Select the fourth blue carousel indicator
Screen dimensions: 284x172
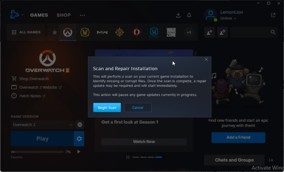pos(159,157)
